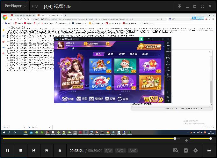This screenshot has height=158, width=217.
Task: Click the seek bar progress handle
Action: click(175, 138)
